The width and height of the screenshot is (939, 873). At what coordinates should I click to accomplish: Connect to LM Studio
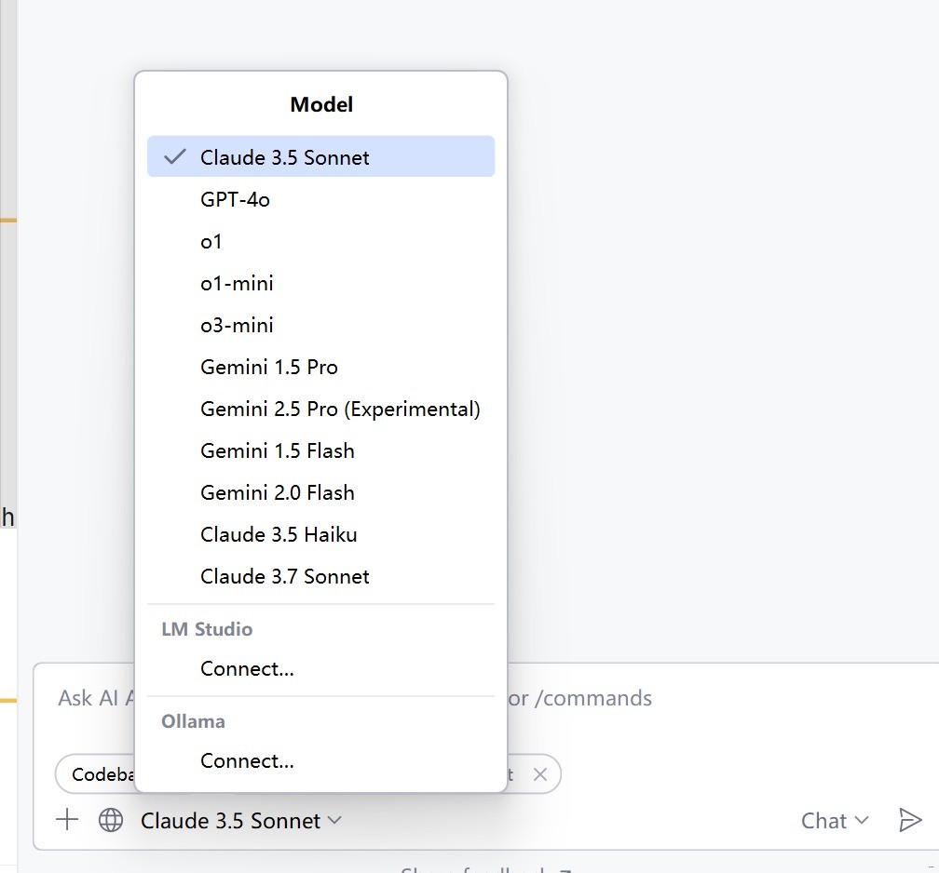pos(247,668)
